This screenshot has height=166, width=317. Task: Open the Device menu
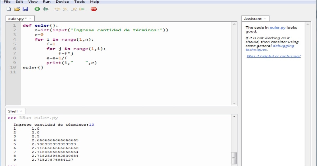point(62,2)
